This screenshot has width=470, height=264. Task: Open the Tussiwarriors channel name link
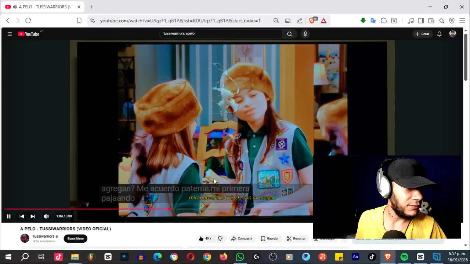(x=43, y=236)
